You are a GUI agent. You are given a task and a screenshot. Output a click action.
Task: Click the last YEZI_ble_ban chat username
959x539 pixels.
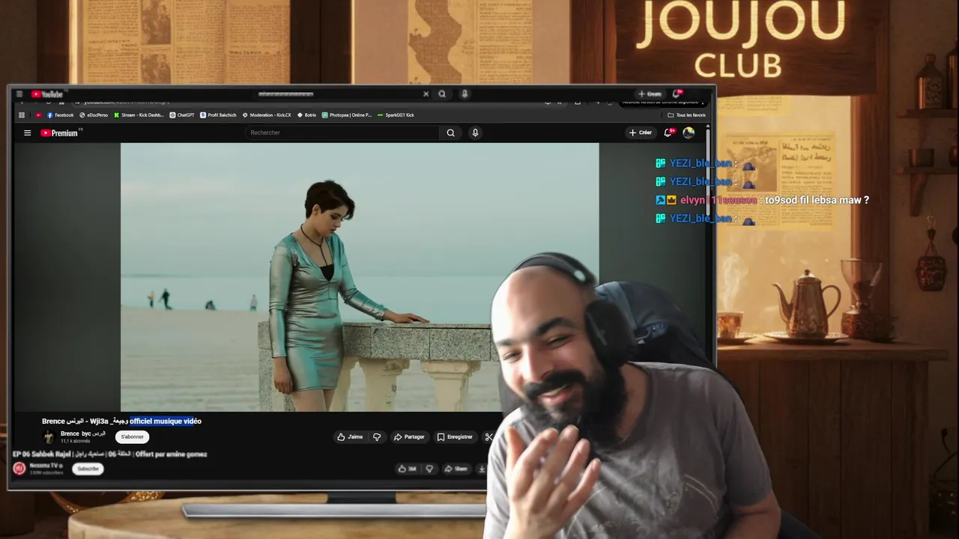coord(701,219)
